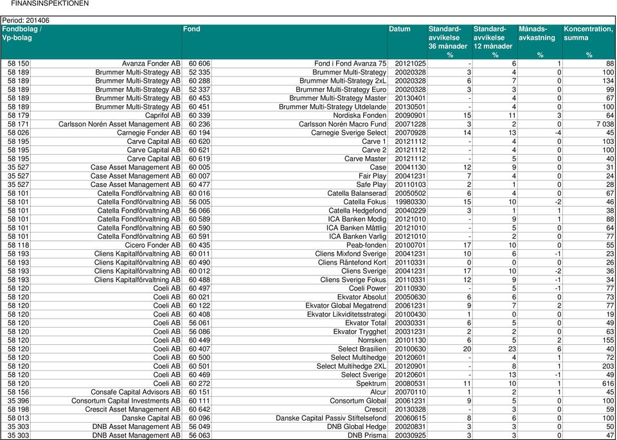Click ICA Banken Måttlig fund
This screenshot has width=617, height=440.
pyautogui.click(x=357, y=228)
